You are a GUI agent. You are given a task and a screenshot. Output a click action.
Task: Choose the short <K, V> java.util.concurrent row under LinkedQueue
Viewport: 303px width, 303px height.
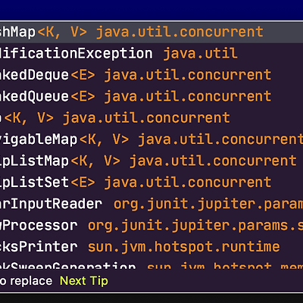tap(151, 118)
